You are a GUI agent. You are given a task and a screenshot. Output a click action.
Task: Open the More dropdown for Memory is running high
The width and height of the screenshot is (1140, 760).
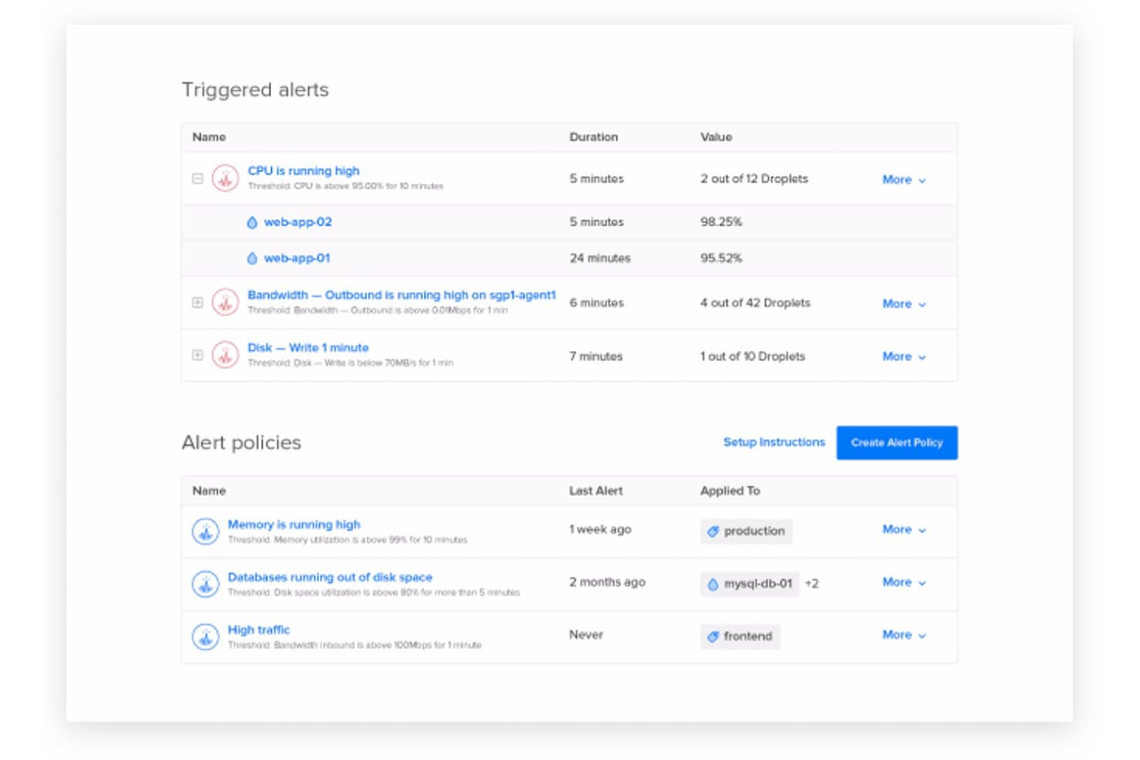point(904,530)
